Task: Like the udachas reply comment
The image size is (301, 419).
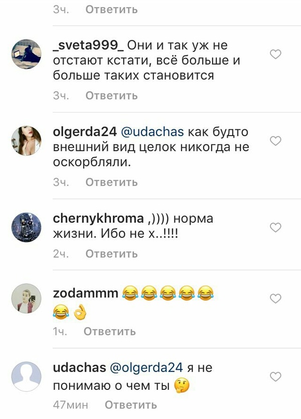Action: [x=275, y=377]
